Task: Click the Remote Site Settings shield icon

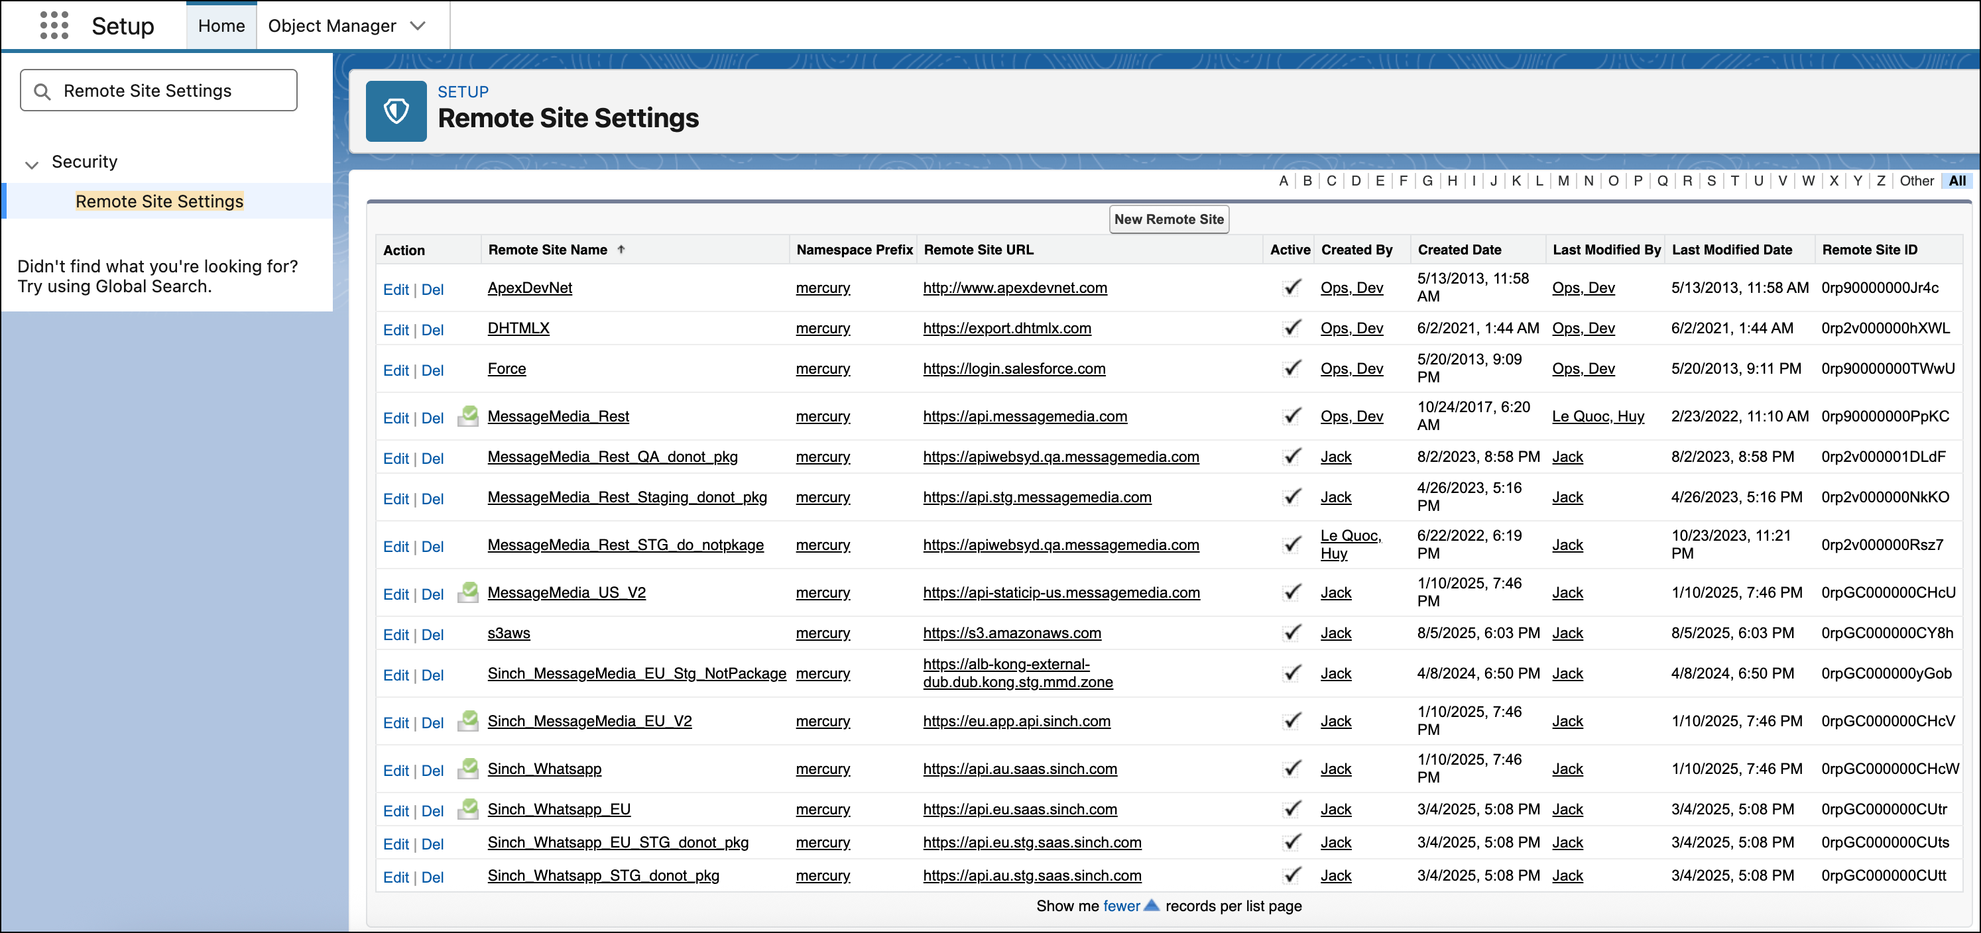Action: tap(396, 111)
